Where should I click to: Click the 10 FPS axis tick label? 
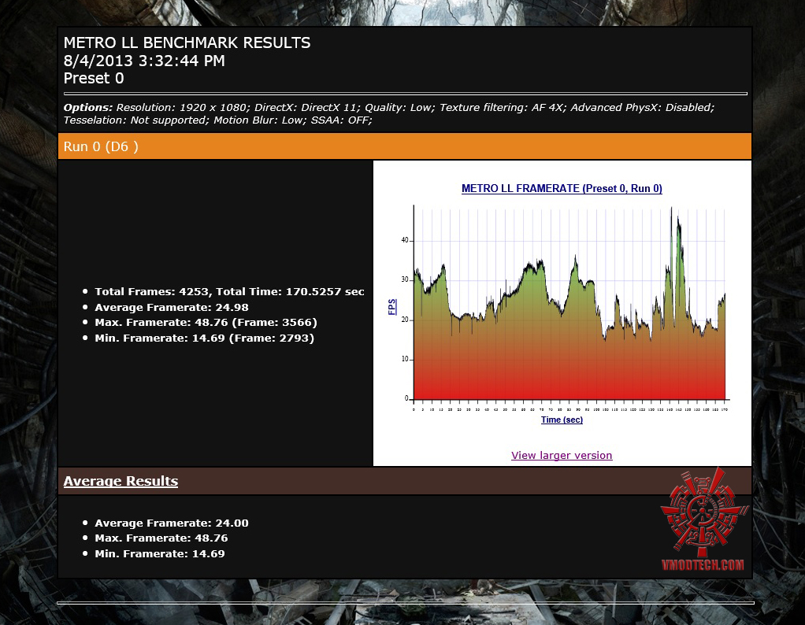point(405,359)
